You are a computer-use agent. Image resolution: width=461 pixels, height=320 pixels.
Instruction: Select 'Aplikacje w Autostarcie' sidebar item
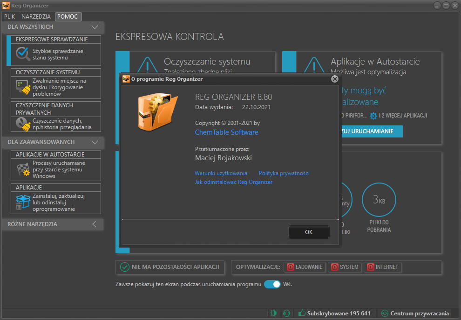point(56,166)
